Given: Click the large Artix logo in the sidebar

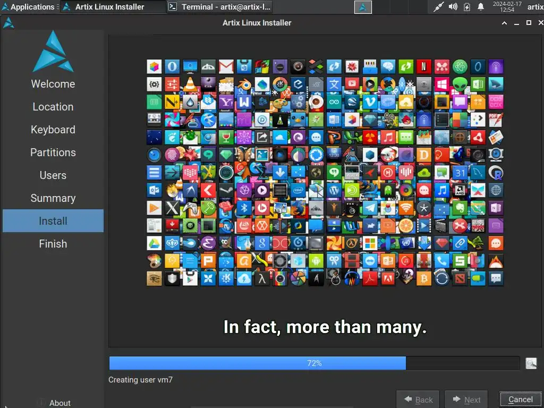Looking at the screenshot, I should [53, 52].
